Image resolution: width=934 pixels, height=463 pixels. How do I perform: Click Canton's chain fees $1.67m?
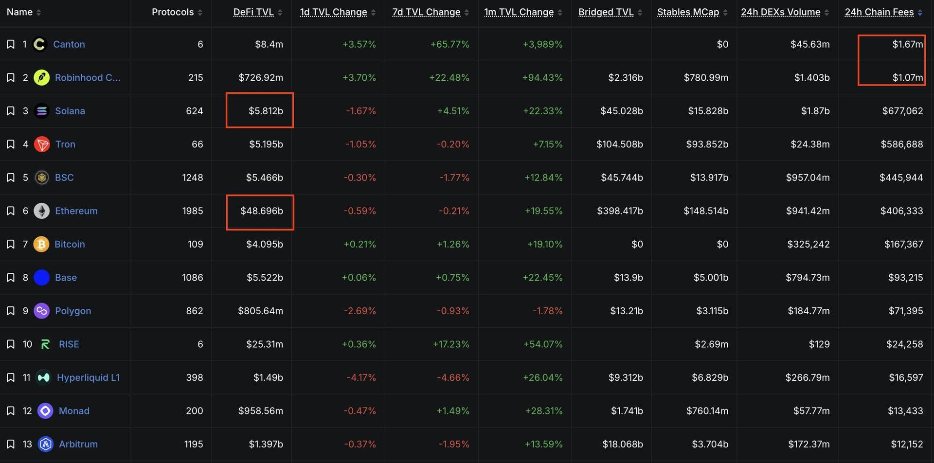[x=907, y=44]
